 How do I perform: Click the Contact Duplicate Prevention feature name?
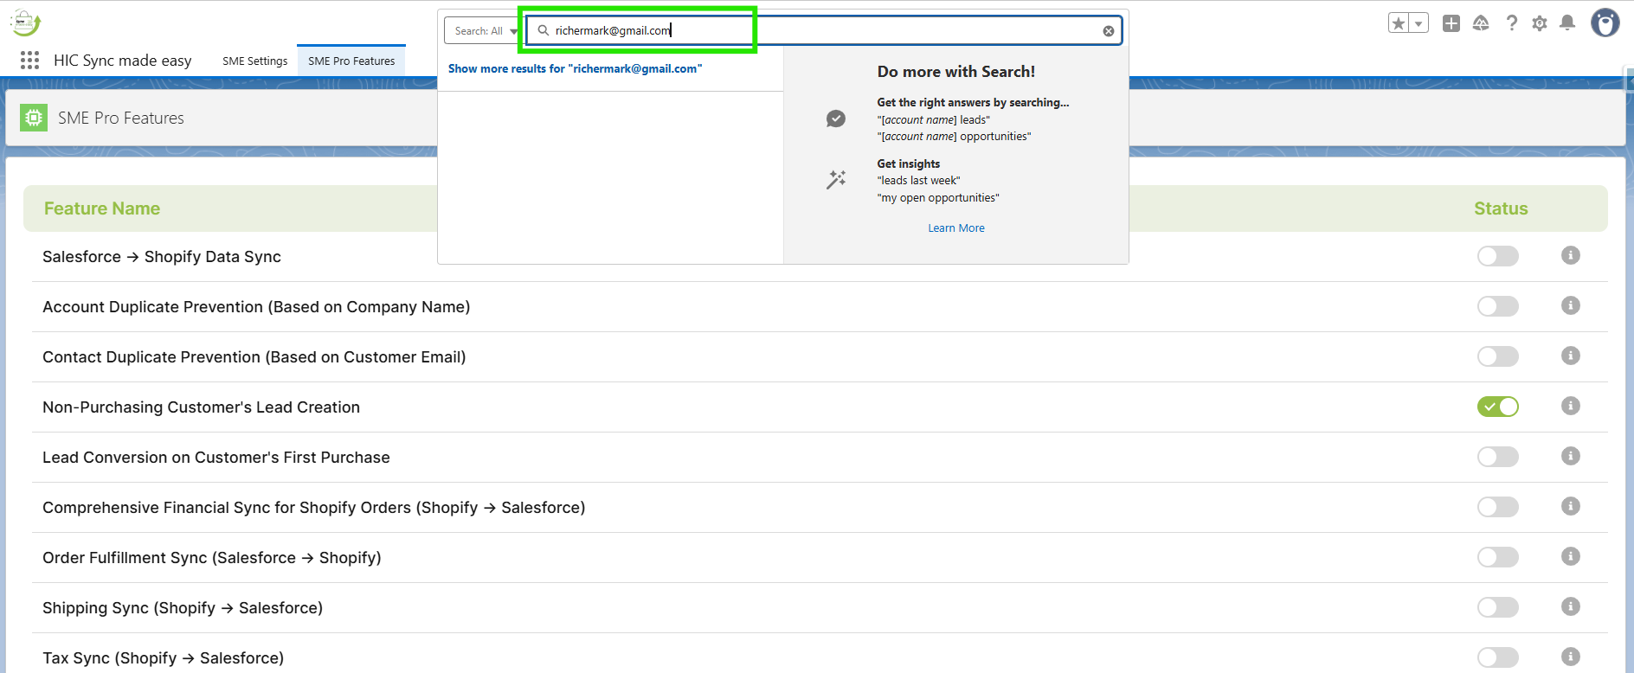pos(254,357)
